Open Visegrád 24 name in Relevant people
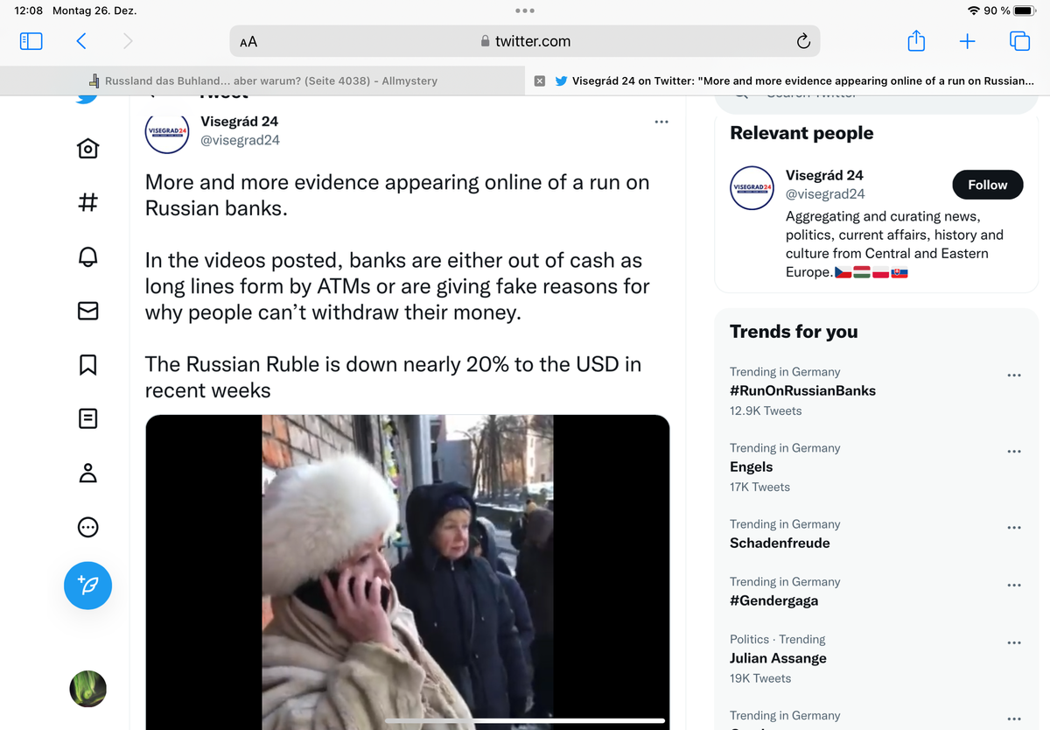Viewport: 1050px width, 730px height. click(x=824, y=175)
